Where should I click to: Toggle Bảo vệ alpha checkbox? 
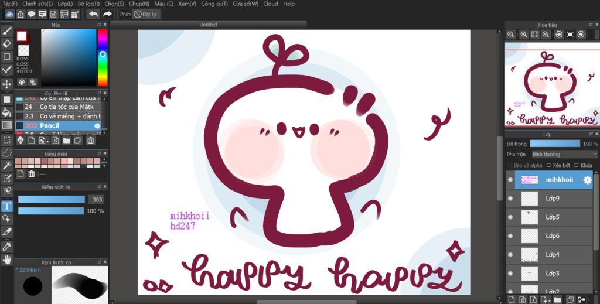(x=509, y=165)
